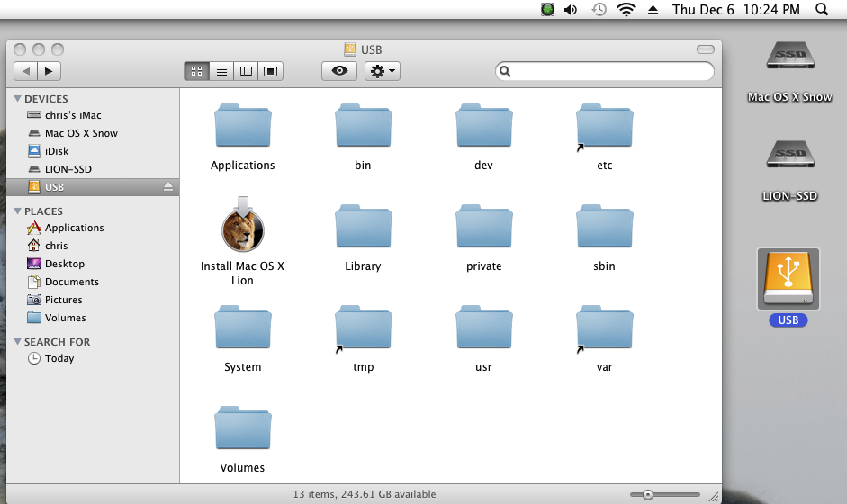
Task: Select Mac OS X Snow in sidebar
Action: (93, 133)
